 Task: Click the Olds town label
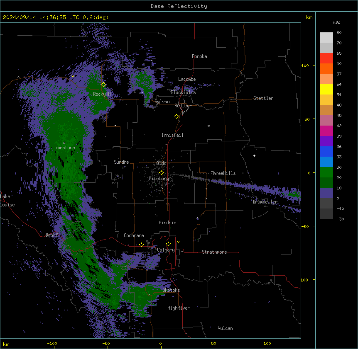(x=161, y=163)
